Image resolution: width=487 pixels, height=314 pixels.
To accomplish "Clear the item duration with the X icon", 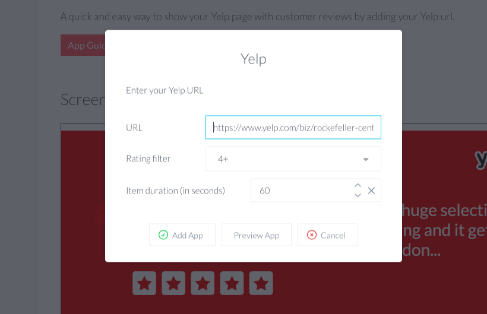I will (x=371, y=191).
